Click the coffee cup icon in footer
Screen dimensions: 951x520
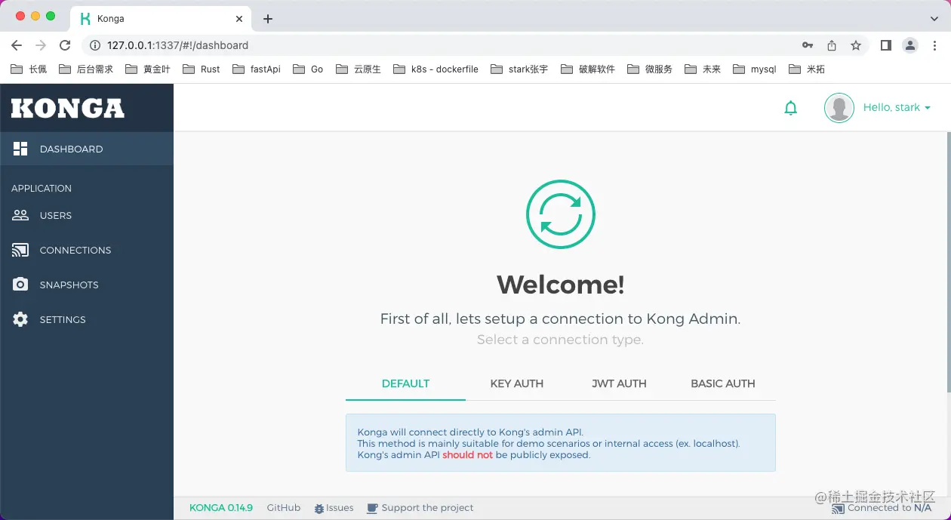pyautogui.click(x=372, y=509)
